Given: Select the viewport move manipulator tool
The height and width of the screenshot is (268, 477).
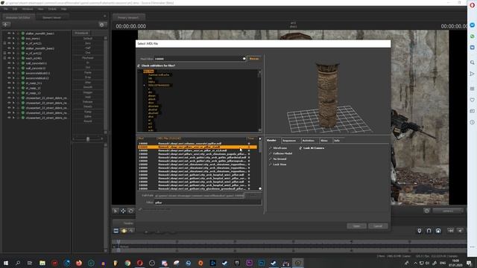Looking at the screenshot, I should [x=123, y=211].
